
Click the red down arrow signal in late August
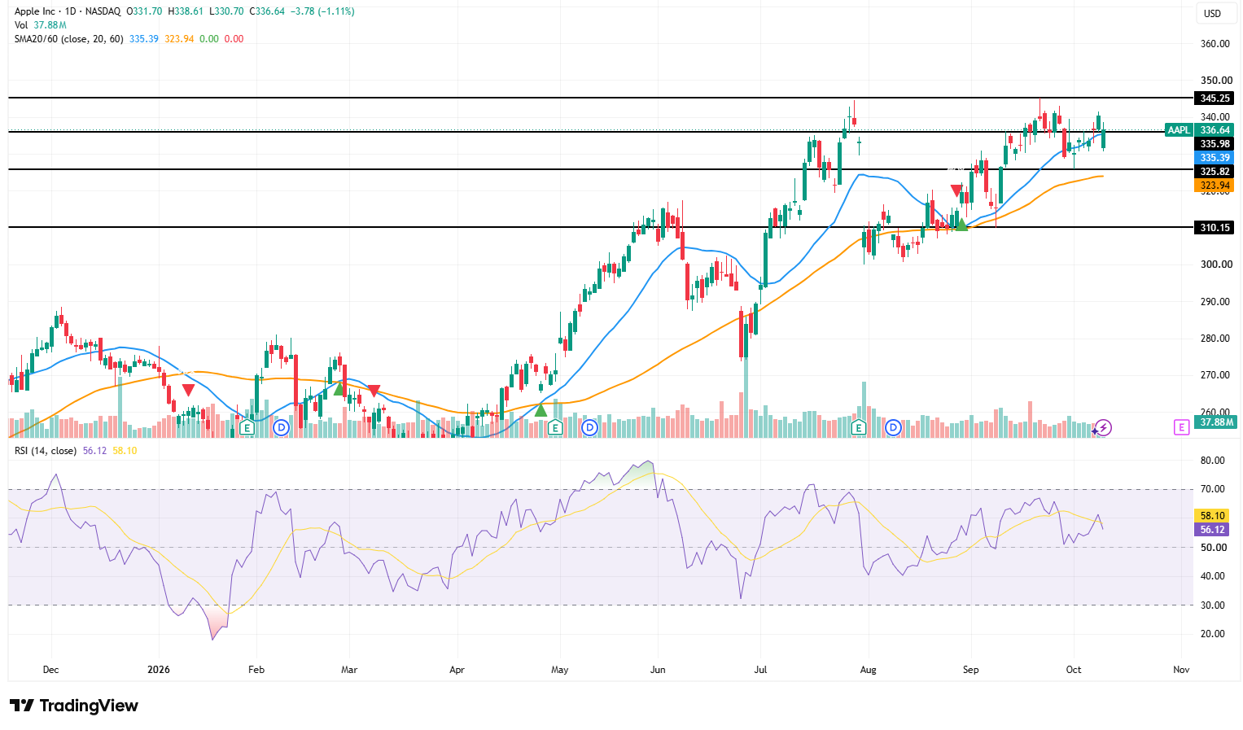point(957,190)
